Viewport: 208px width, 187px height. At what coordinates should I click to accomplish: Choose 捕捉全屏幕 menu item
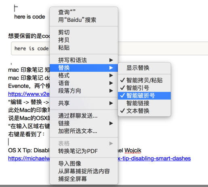coord(84,179)
